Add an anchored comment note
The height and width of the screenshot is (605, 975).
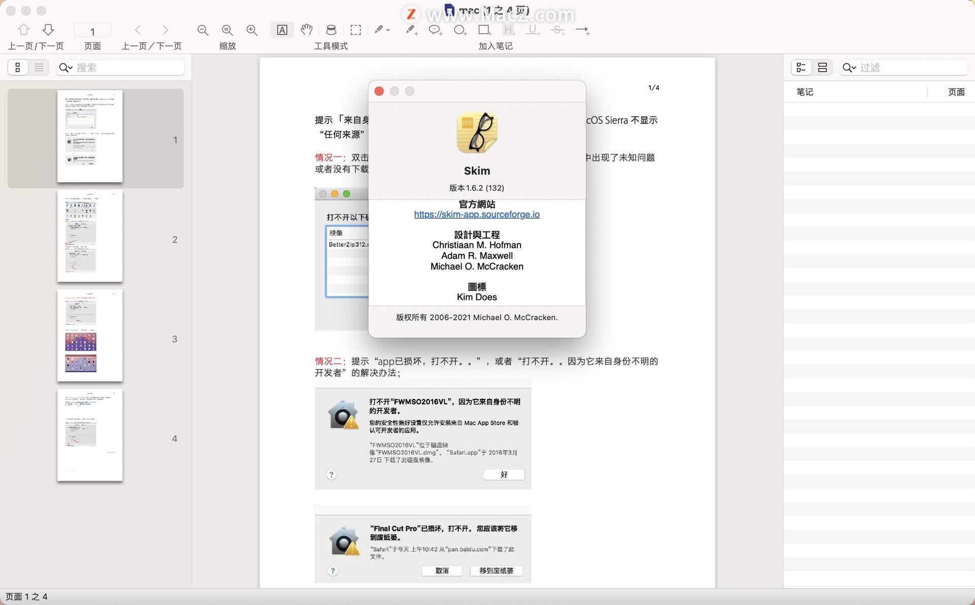tap(435, 30)
